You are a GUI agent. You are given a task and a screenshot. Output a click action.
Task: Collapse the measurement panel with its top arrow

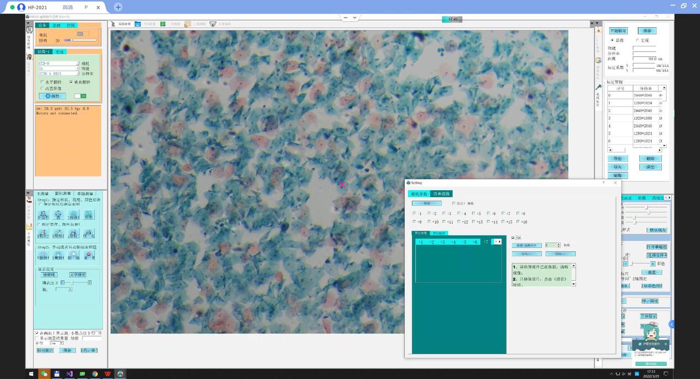[x=29, y=193]
